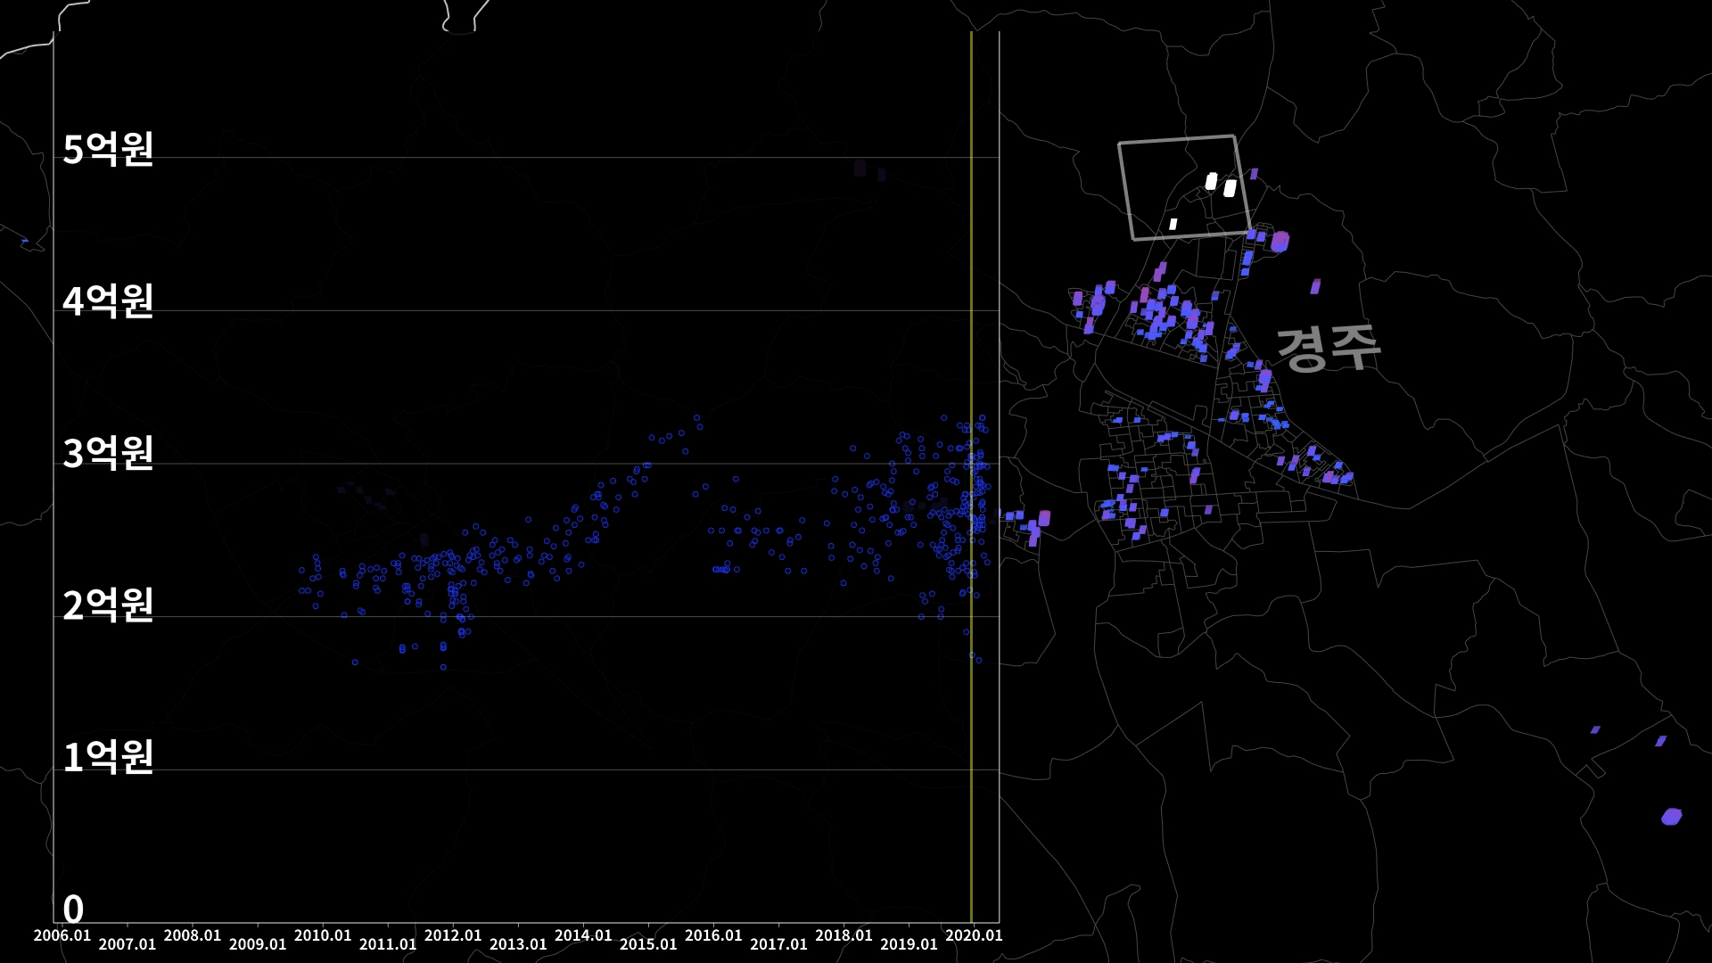Click the 3억원 price axis label

(x=108, y=453)
